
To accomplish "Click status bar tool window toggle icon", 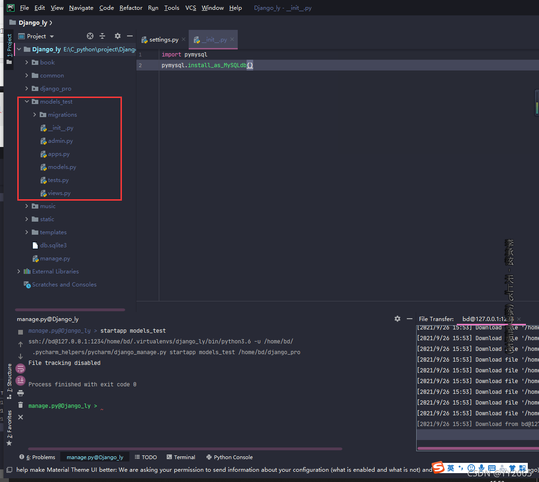I will point(9,470).
